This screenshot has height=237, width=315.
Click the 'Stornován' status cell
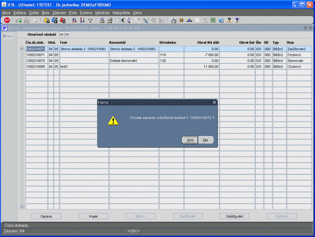[x=299, y=61]
